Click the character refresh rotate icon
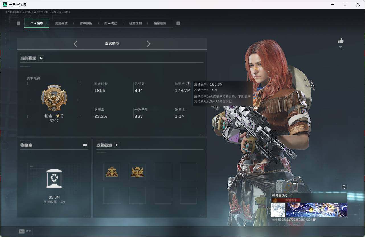Screen dimensions: 365x237 point(345,187)
